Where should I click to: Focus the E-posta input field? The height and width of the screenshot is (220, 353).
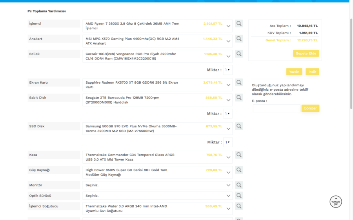(x=277, y=108)
